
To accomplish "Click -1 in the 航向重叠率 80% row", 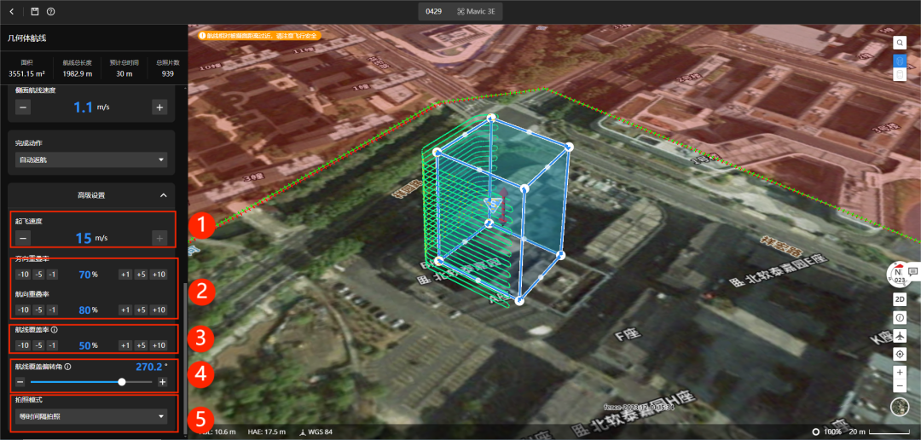I will click(x=53, y=310).
